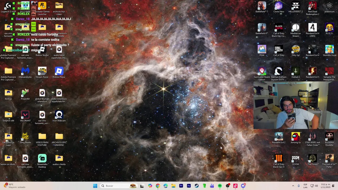The width and height of the screenshot is (338, 190).
Task: Launch VALORANT from the desktop
Action: coord(25,117)
